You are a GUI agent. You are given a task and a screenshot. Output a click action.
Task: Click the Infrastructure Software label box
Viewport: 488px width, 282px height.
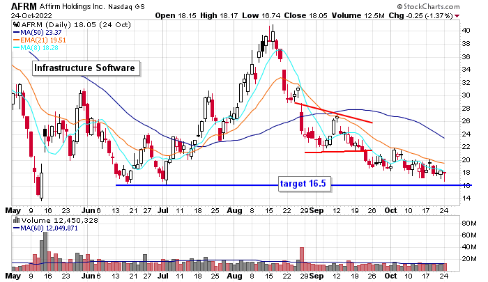[x=86, y=68]
